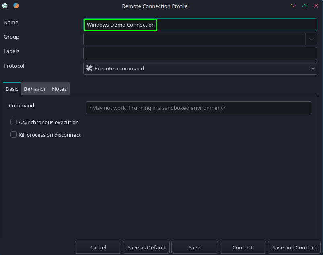Click the Remmina app icon in title bar

[5, 6]
